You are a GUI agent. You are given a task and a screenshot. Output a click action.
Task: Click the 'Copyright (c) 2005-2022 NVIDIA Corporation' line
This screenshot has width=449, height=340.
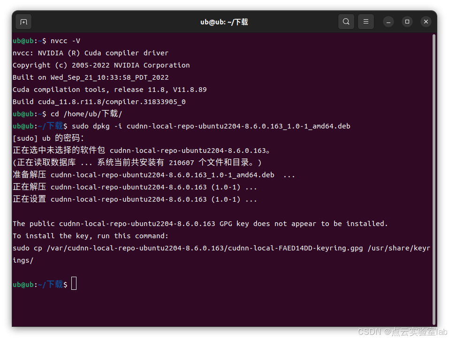pos(101,66)
